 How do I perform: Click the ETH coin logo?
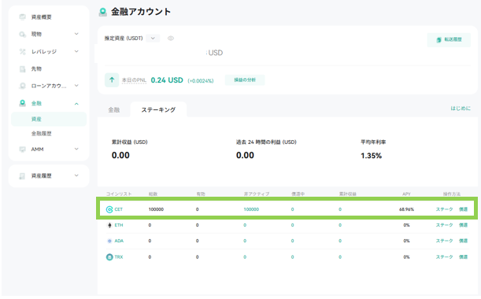point(109,225)
